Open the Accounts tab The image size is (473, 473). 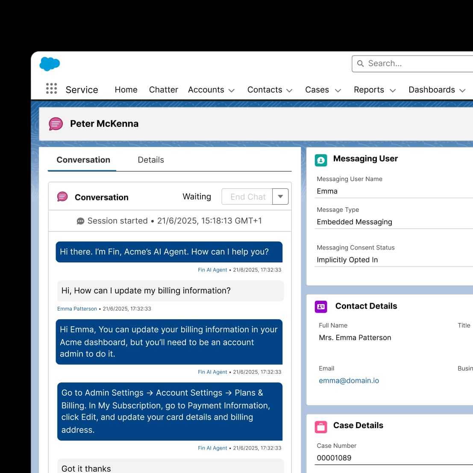point(206,90)
